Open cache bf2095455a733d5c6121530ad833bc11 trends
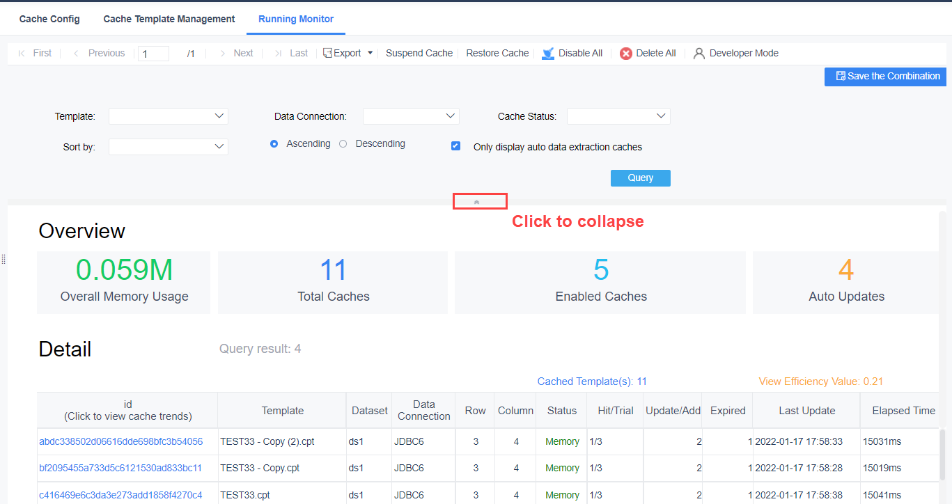The image size is (952, 504). [x=120, y=468]
